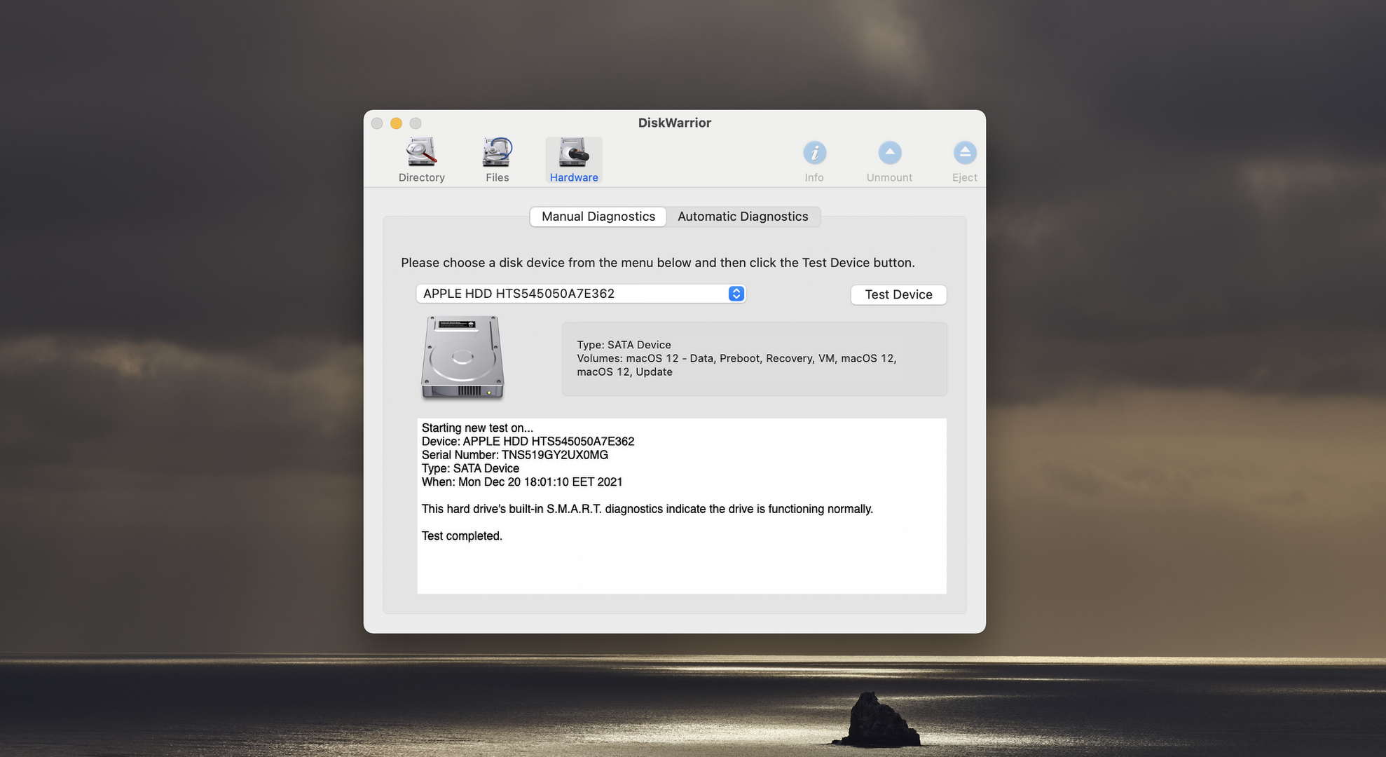Image resolution: width=1386 pixels, height=757 pixels.
Task: Click the 'When: Mon Dec 20' log line
Action: tap(522, 482)
